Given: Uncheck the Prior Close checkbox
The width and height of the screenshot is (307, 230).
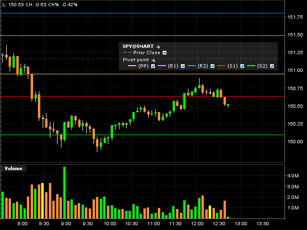Looking at the screenshot, I should click(165, 53).
